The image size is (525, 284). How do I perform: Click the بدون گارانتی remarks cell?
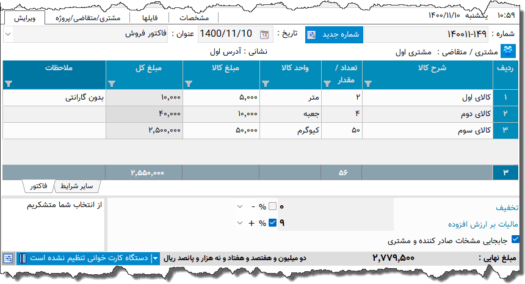[x=54, y=98]
